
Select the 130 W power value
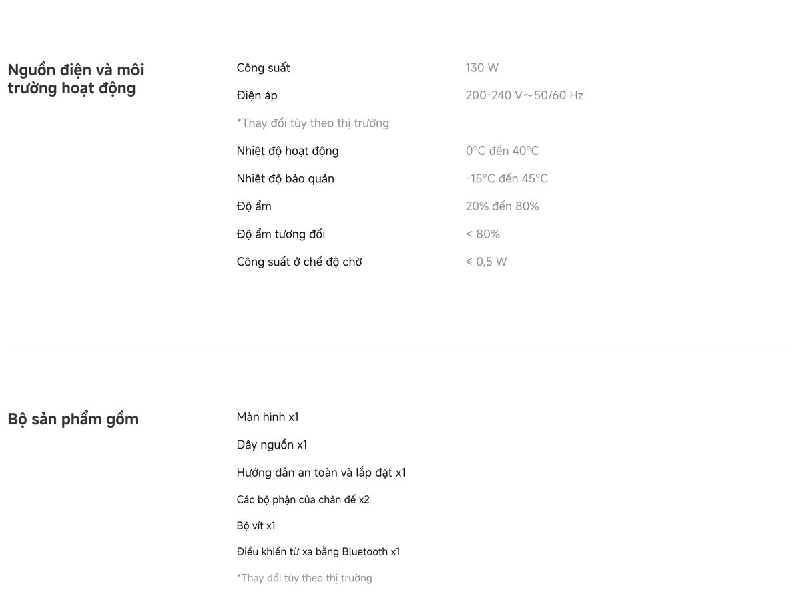tap(482, 68)
